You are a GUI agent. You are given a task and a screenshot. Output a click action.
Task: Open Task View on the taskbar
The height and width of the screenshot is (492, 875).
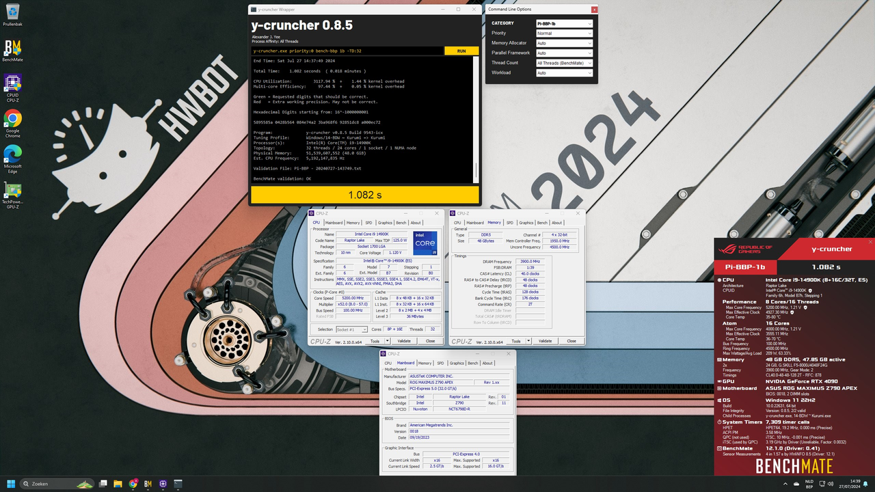coord(103,484)
